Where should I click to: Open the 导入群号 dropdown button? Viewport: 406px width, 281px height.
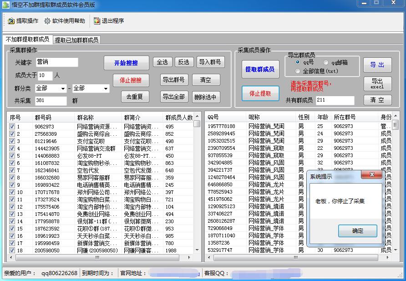211,62
